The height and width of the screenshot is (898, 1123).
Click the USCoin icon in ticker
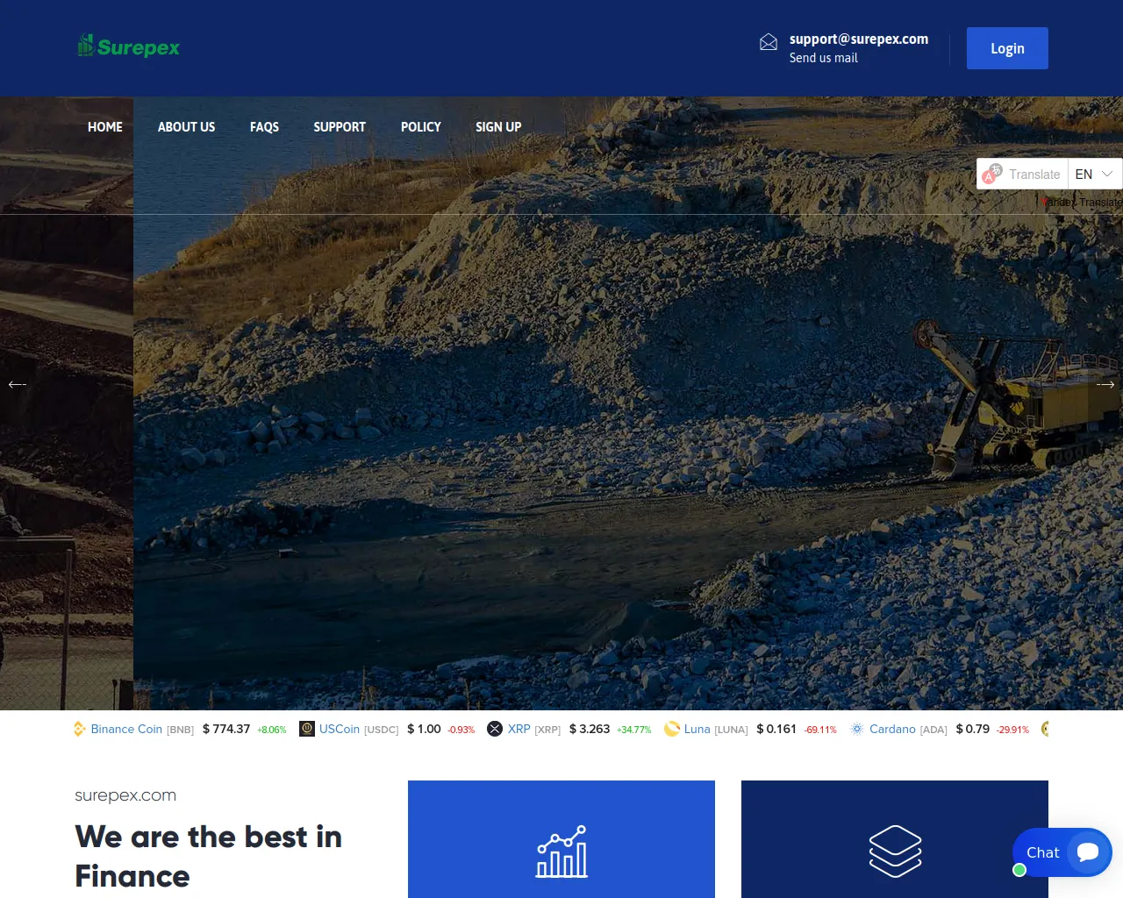point(307,729)
